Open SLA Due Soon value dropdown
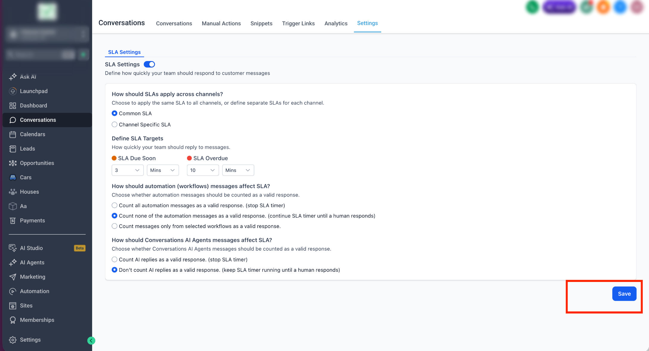The width and height of the screenshot is (649, 351). 128,170
